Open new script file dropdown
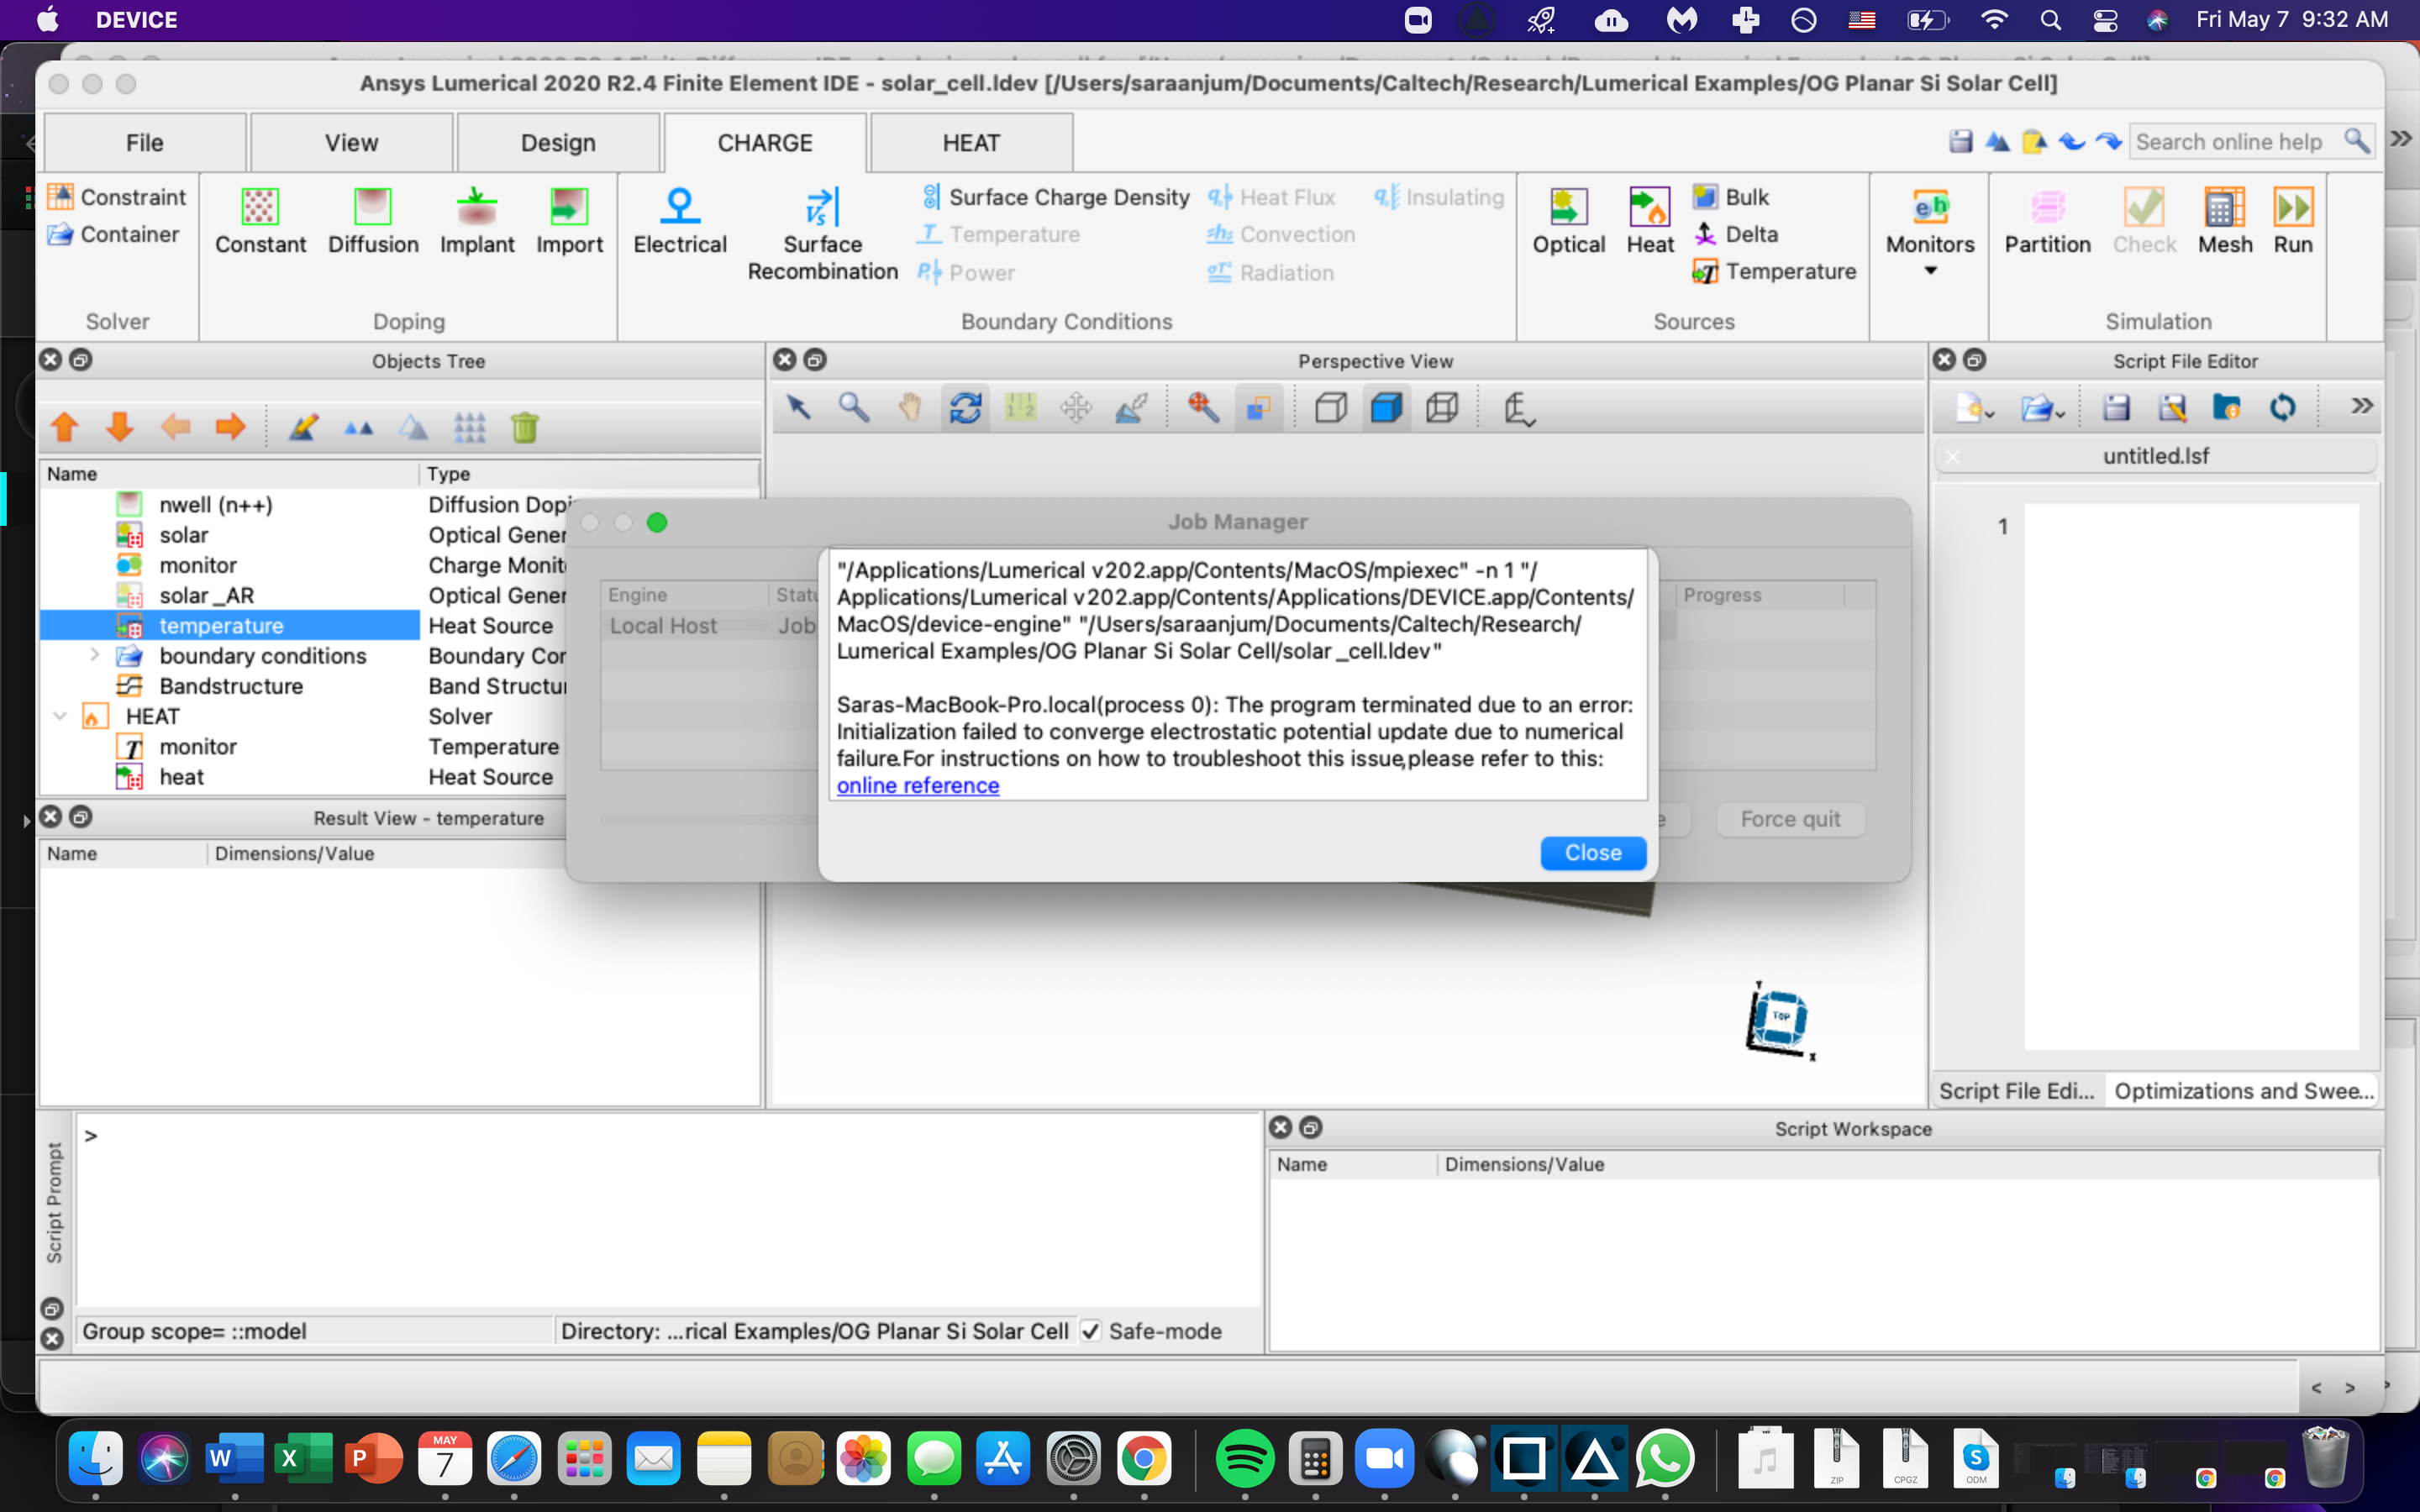Viewport: 2420px width, 1512px height. click(1975, 408)
